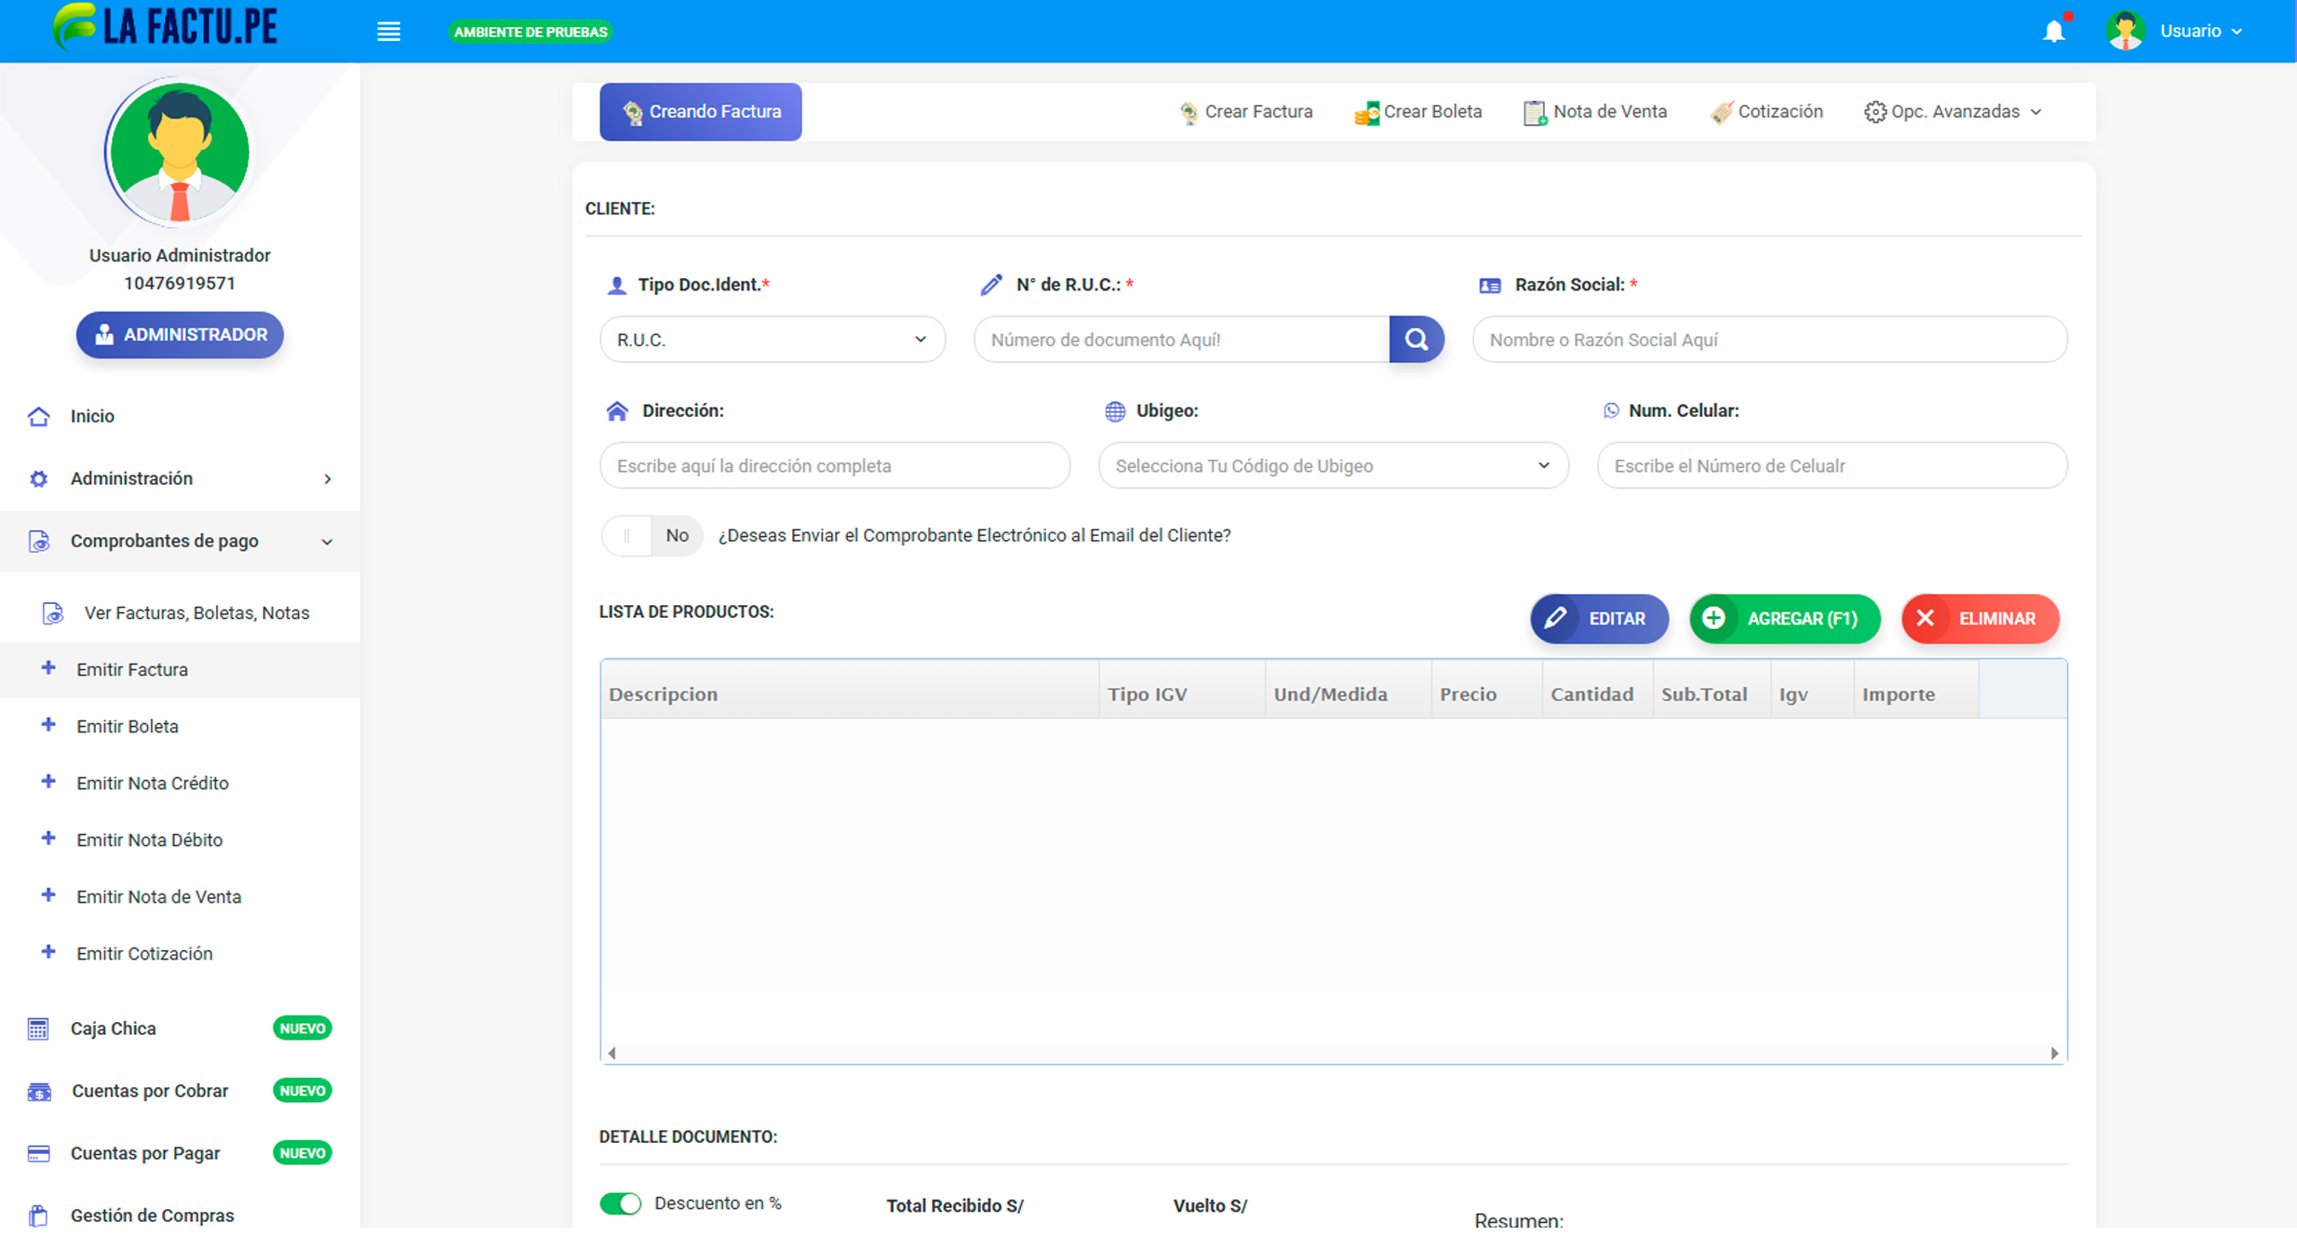
Task: Click the hamburger menu icon
Action: (388, 32)
